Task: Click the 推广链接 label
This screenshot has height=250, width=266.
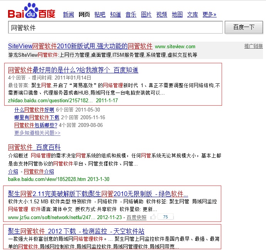Action: (253, 46)
